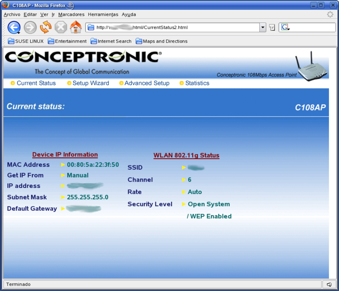Maximize the Firefox window
The image size is (339, 291).
point(321,5)
